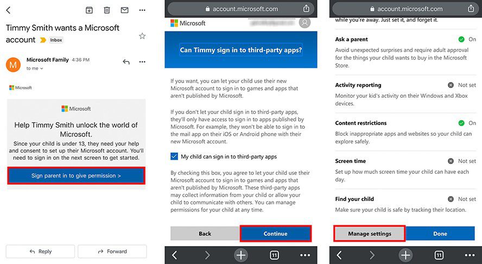The height and width of the screenshot is (264, 482).
Task: Delete the email with trash icon
Action: click(107, 10)
